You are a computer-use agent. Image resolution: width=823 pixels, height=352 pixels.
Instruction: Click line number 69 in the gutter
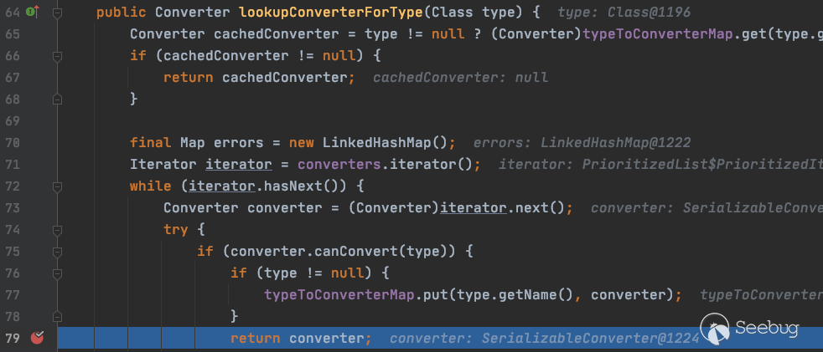tap(13, 121)
